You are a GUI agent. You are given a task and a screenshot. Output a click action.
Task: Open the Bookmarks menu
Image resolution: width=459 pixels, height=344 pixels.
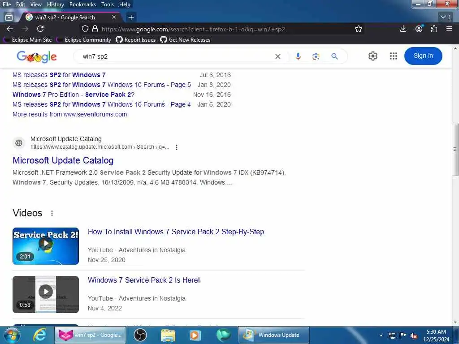pos(82,4)
